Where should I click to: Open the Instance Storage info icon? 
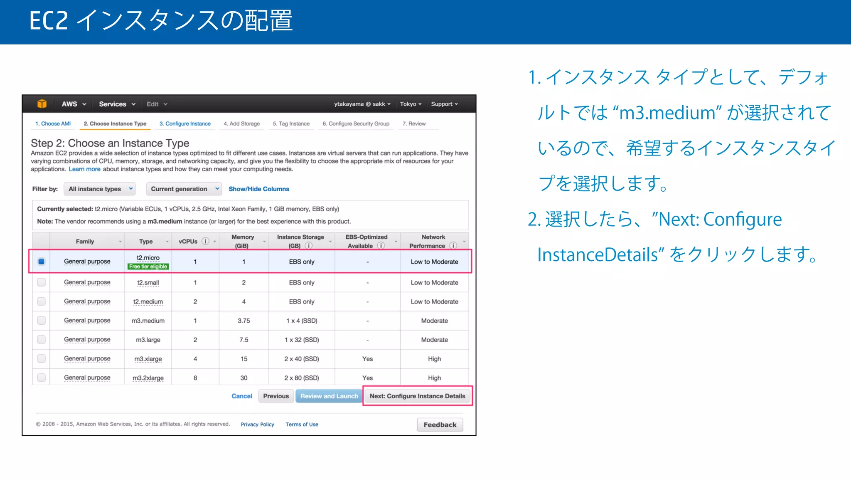309,246
